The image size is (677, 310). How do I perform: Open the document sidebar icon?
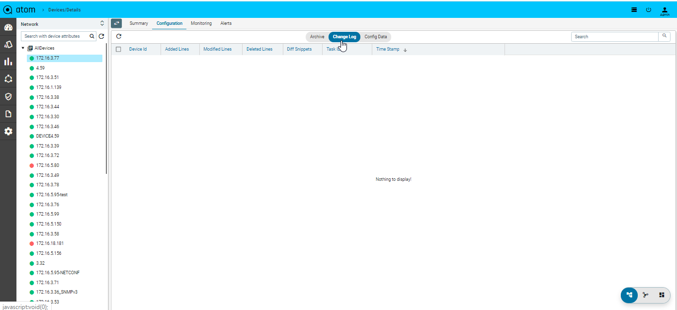click(x=8, y=114)
